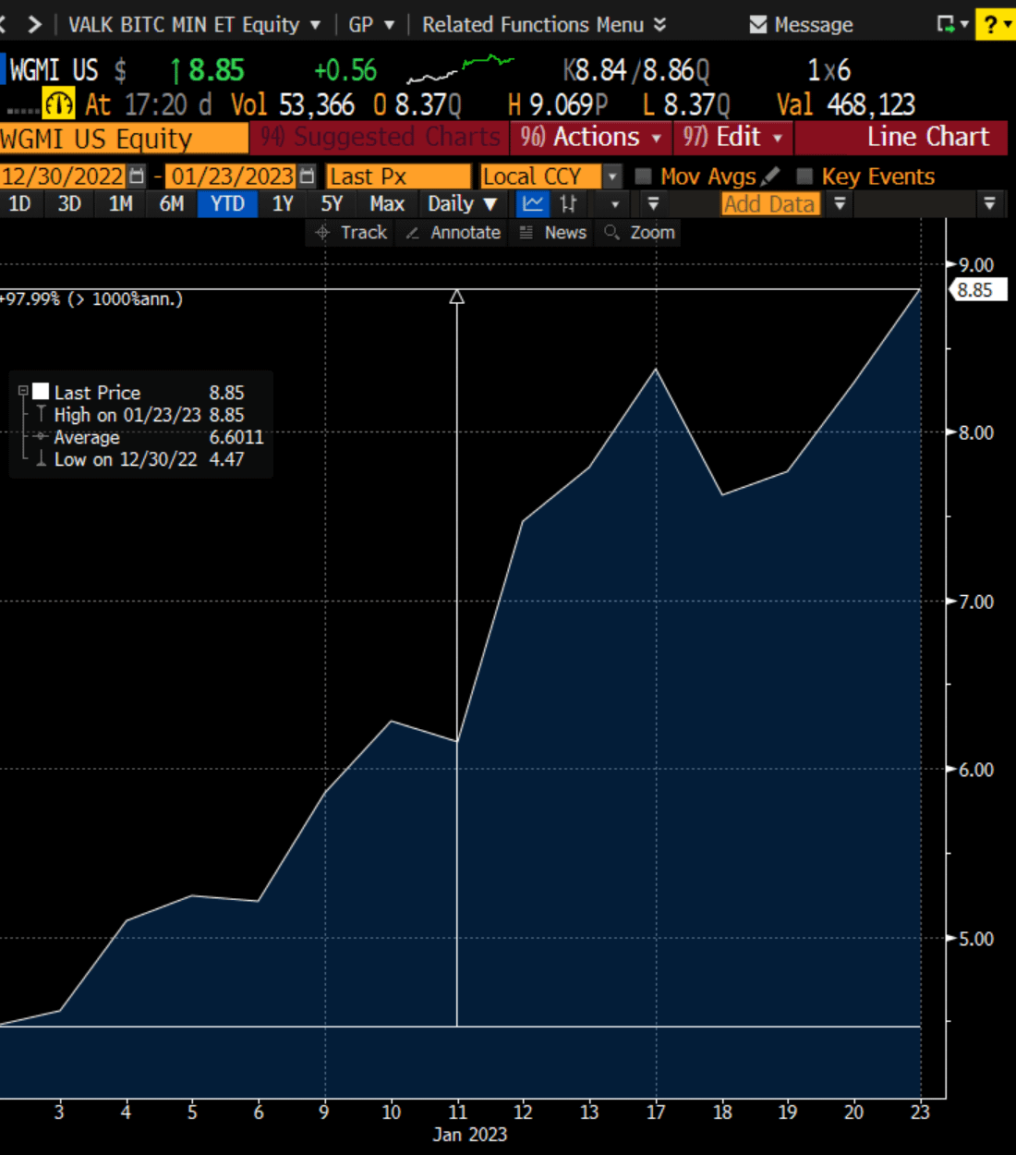Open the start date calendar picker
1016x1155 pixels.
[x=137, y=176]
